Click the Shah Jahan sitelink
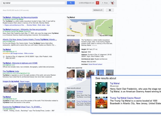 pyautogui.click(x=42, y=25)
